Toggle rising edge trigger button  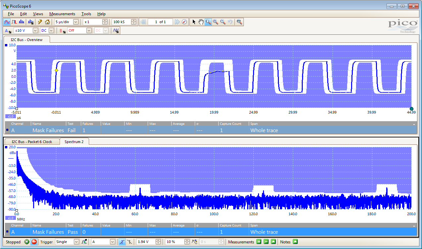(122, 242)
